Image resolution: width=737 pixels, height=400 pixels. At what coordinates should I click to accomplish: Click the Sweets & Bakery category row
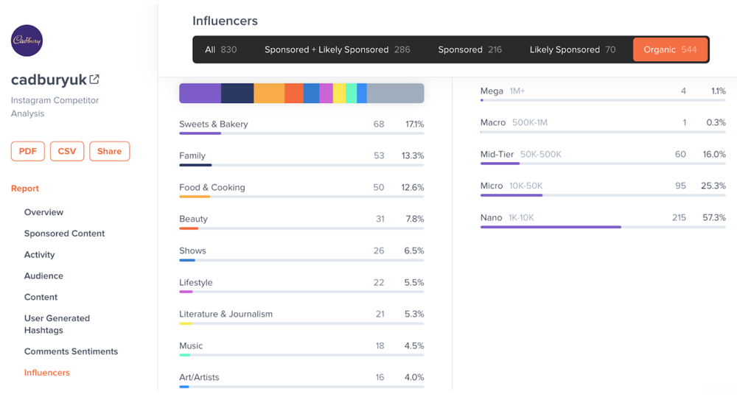[x=301, y=125]
